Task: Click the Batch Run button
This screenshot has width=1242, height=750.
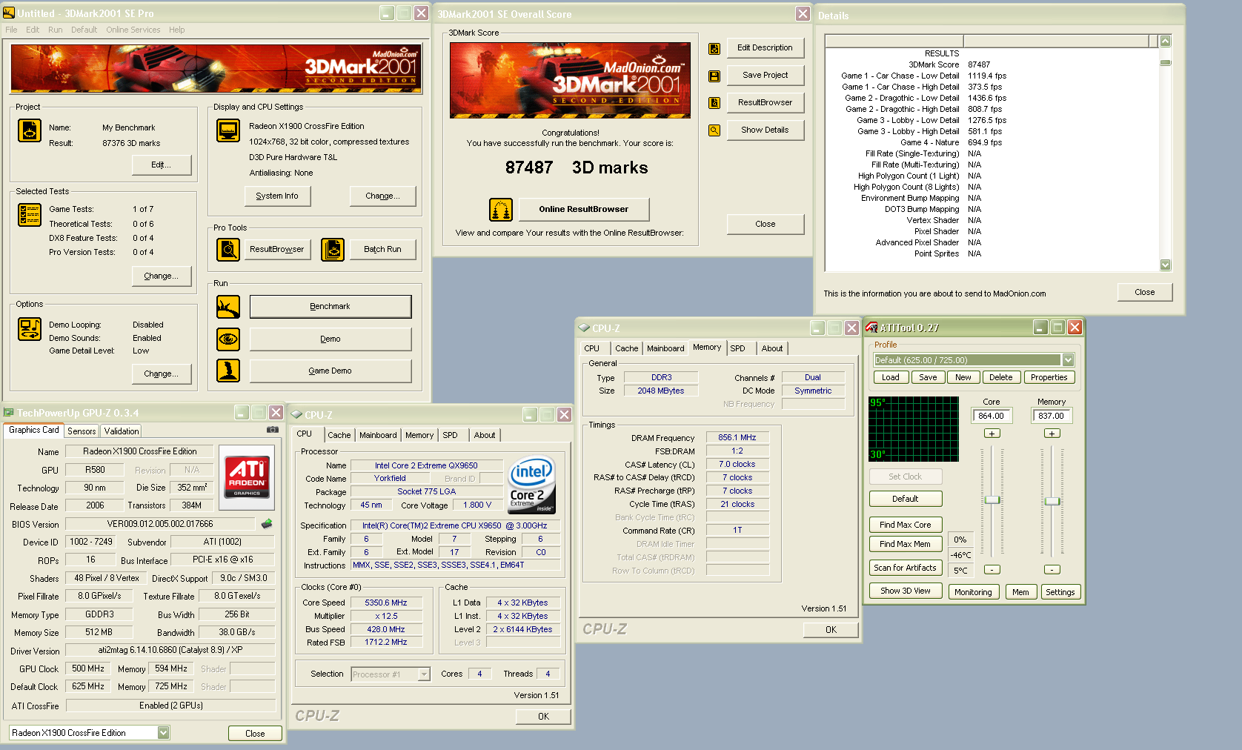Action: pos(382,250)
